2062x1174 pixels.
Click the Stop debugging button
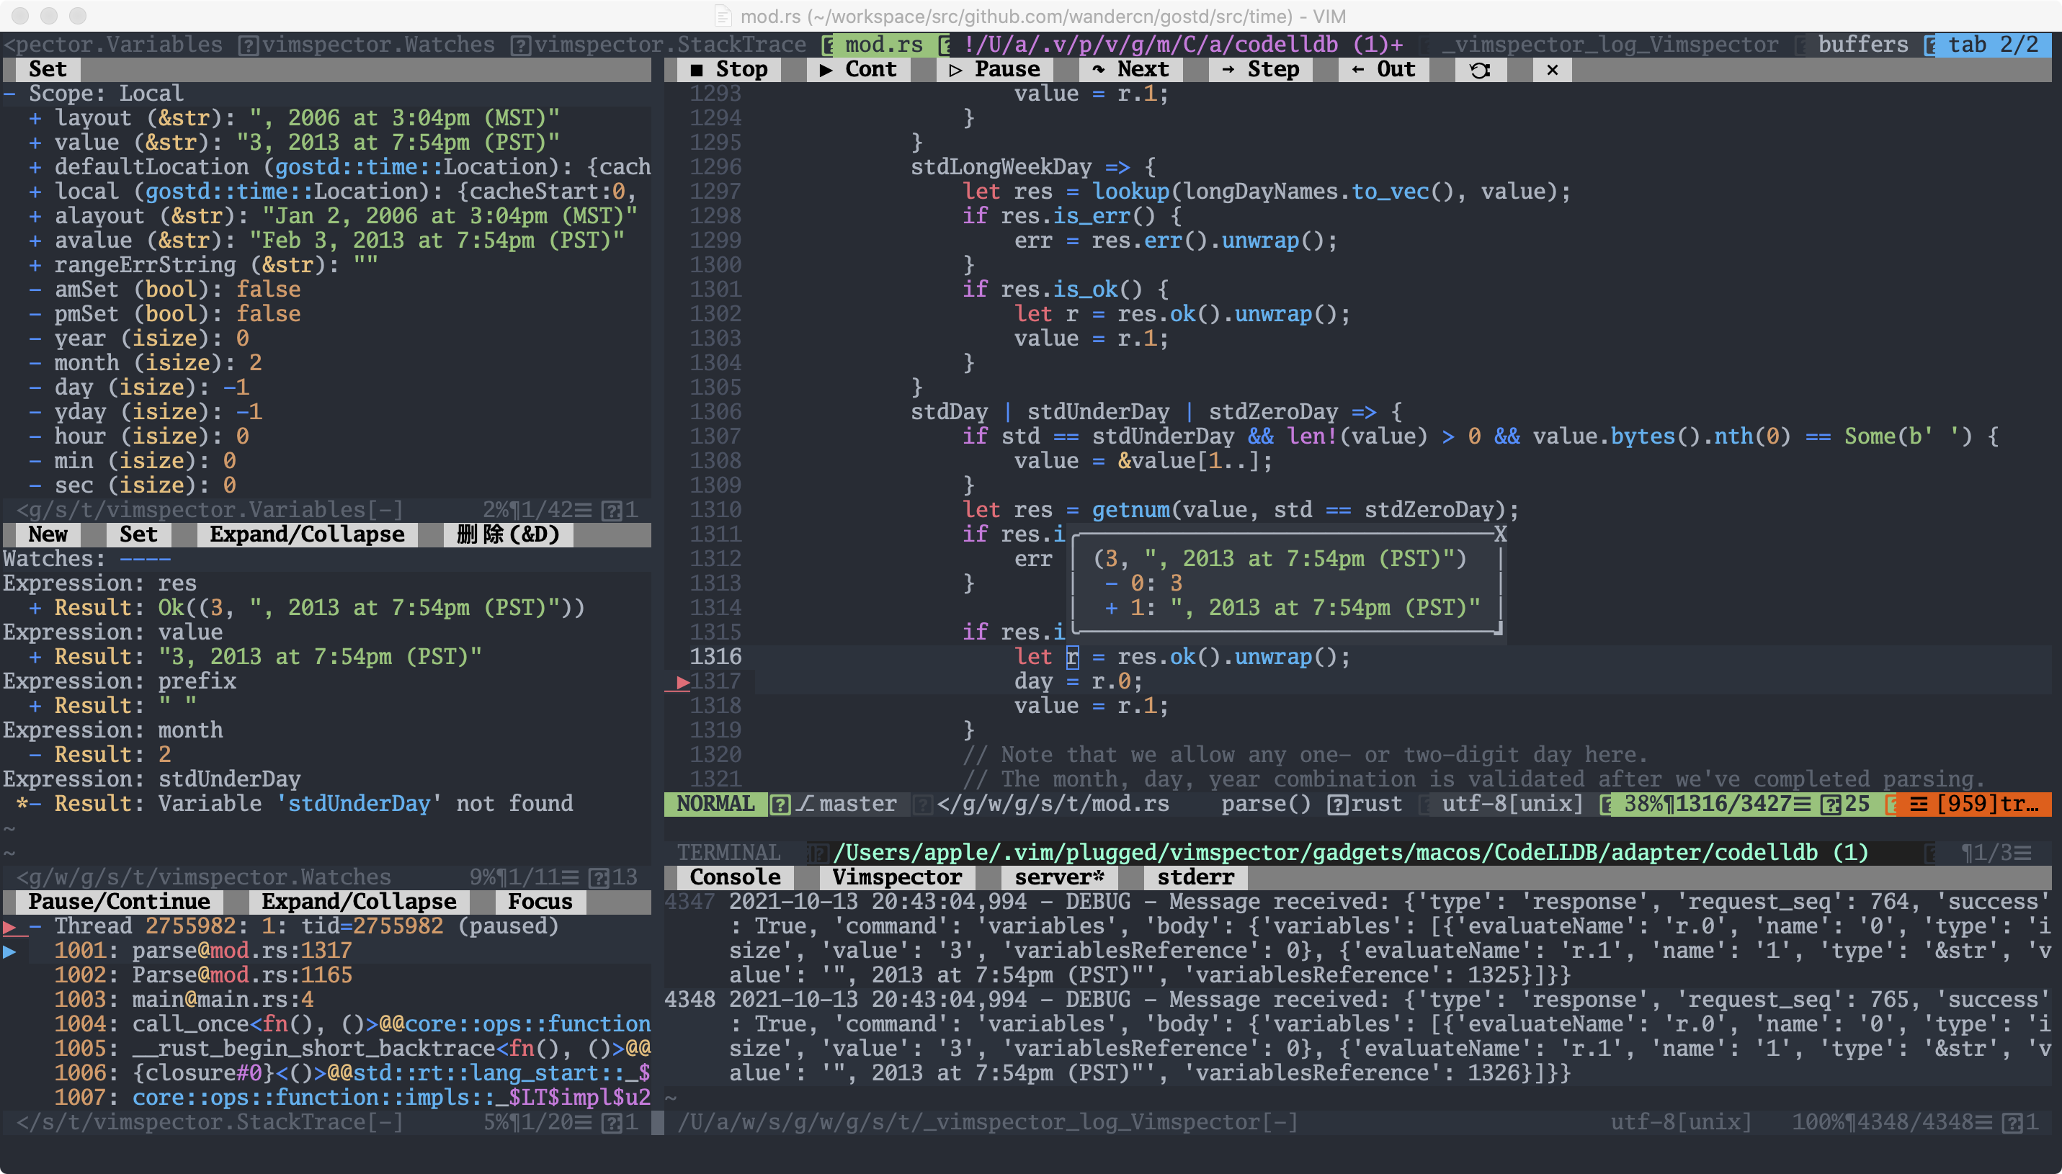click(728, 69)
